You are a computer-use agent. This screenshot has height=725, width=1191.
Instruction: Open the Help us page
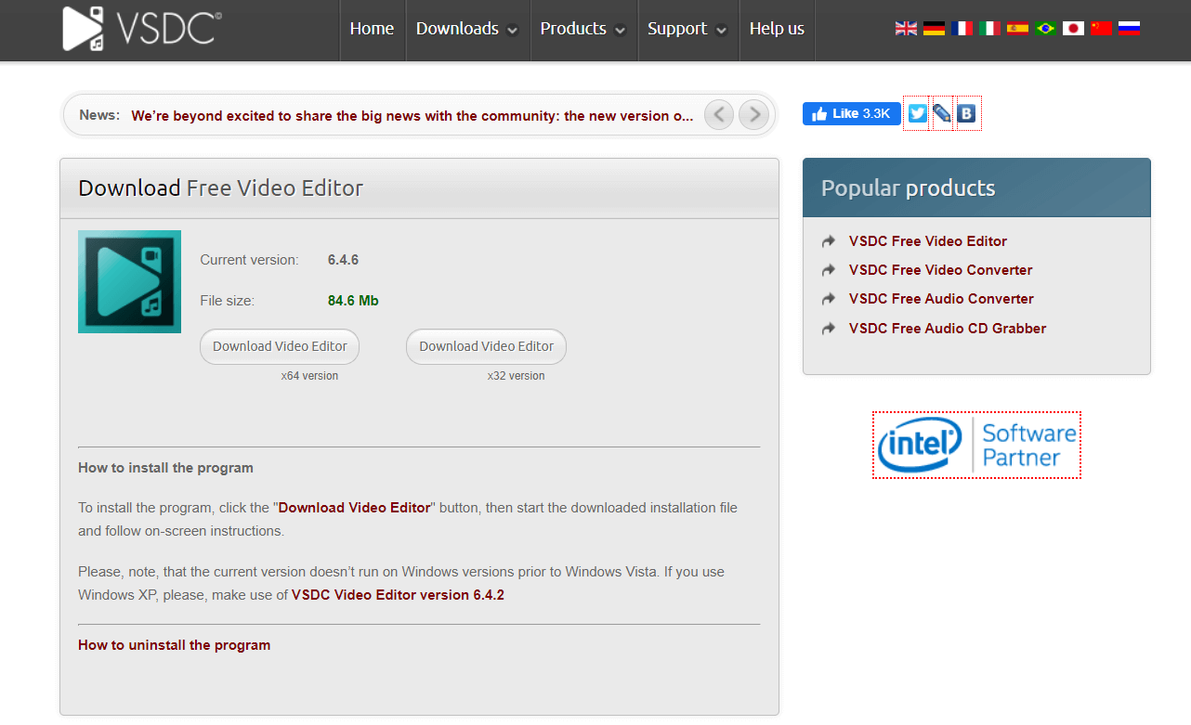(x=777, y=29)
